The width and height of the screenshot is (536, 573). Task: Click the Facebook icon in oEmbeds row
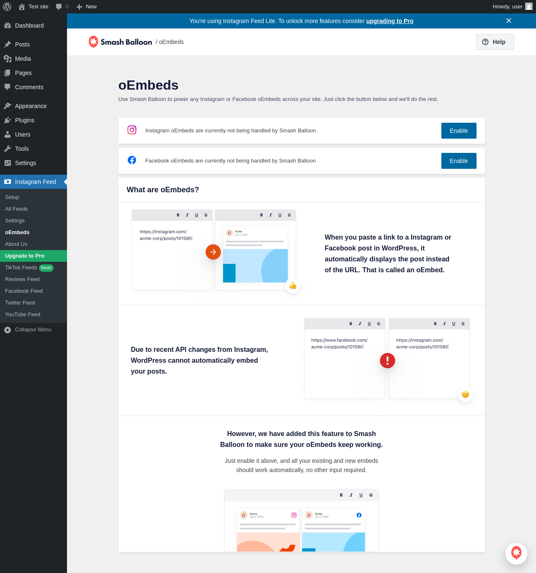pos(132,160)
